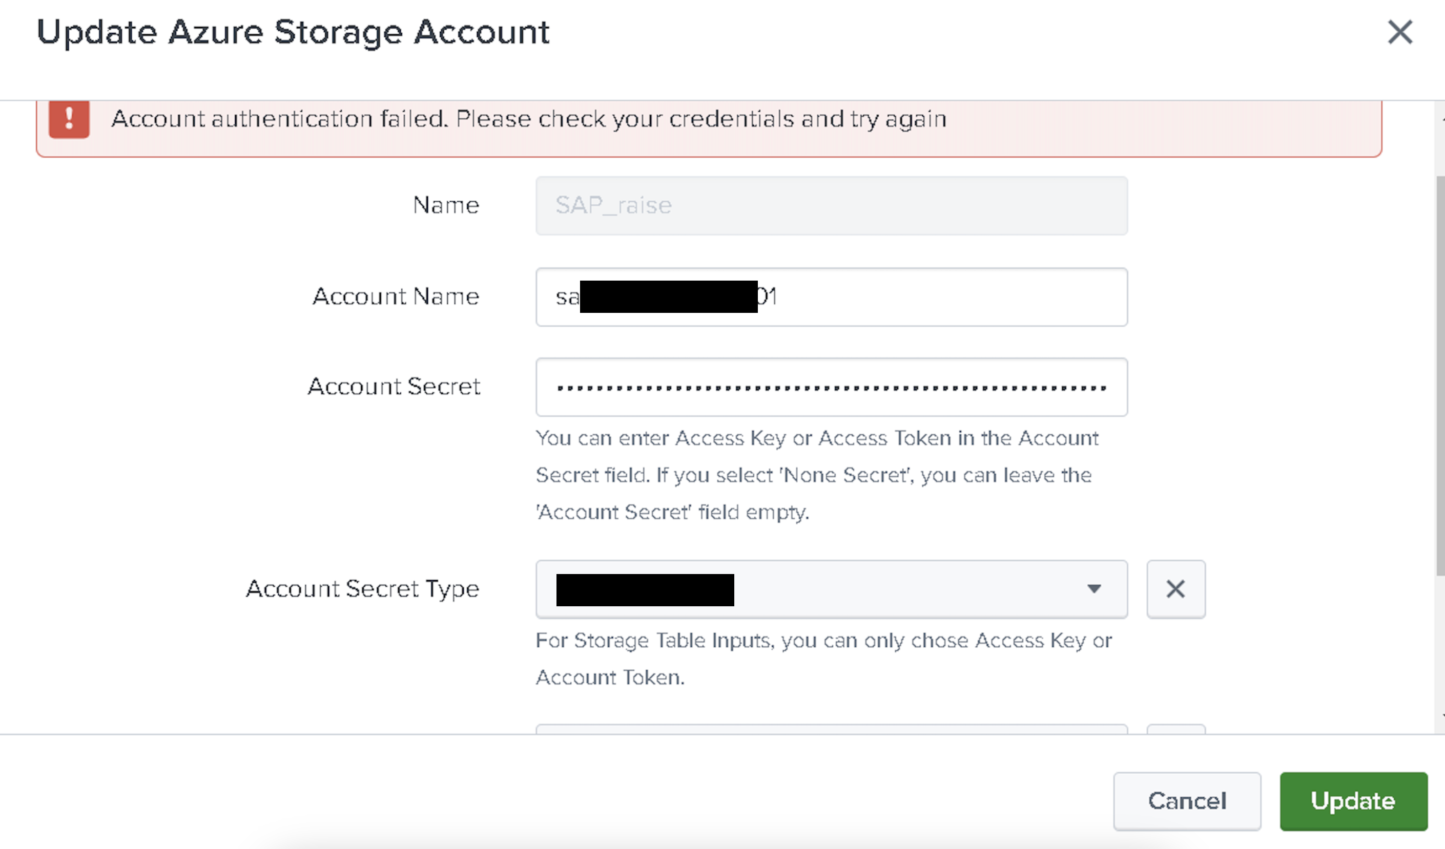The image size is (1445, 849).
Task: Click the "Update Azure Storage Account" dialog title
Action: pyautogui.click(x=293, y=32)
